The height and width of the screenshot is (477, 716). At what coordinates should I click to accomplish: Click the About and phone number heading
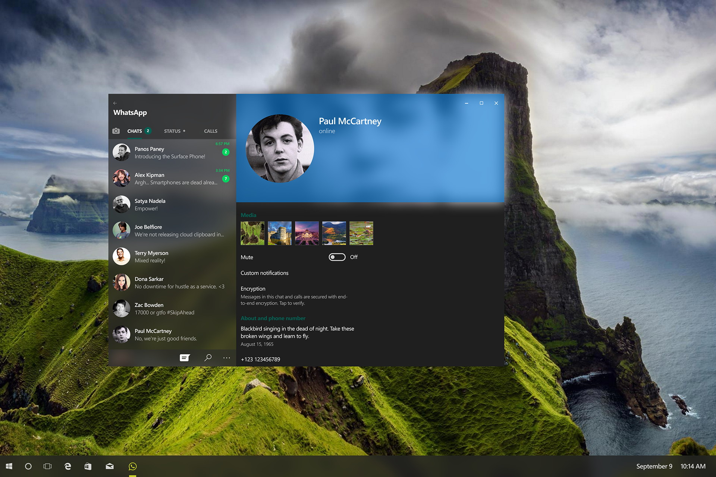pyautogui.click(x=273, y=318)
